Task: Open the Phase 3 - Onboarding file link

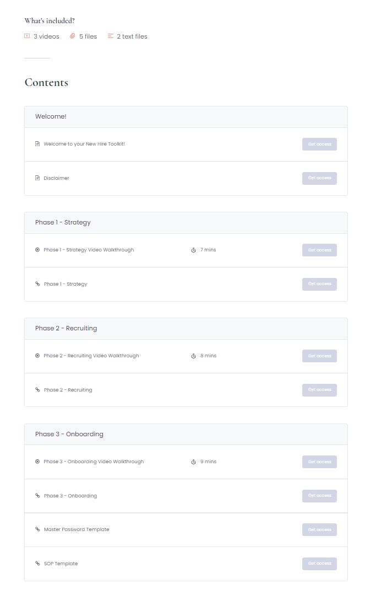Action: tap(70, 496)
